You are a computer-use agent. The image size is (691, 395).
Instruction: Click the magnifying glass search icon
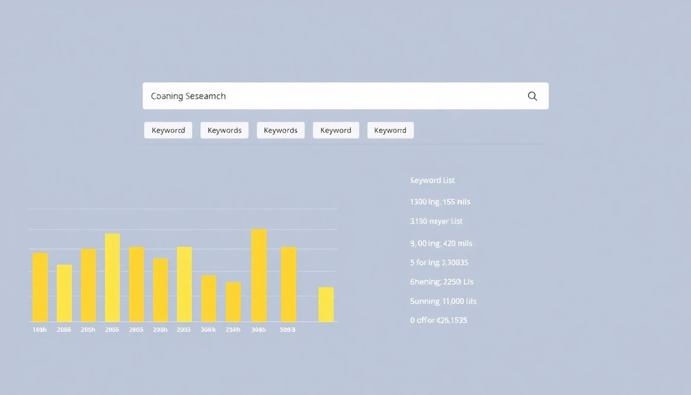click(532, 96)
